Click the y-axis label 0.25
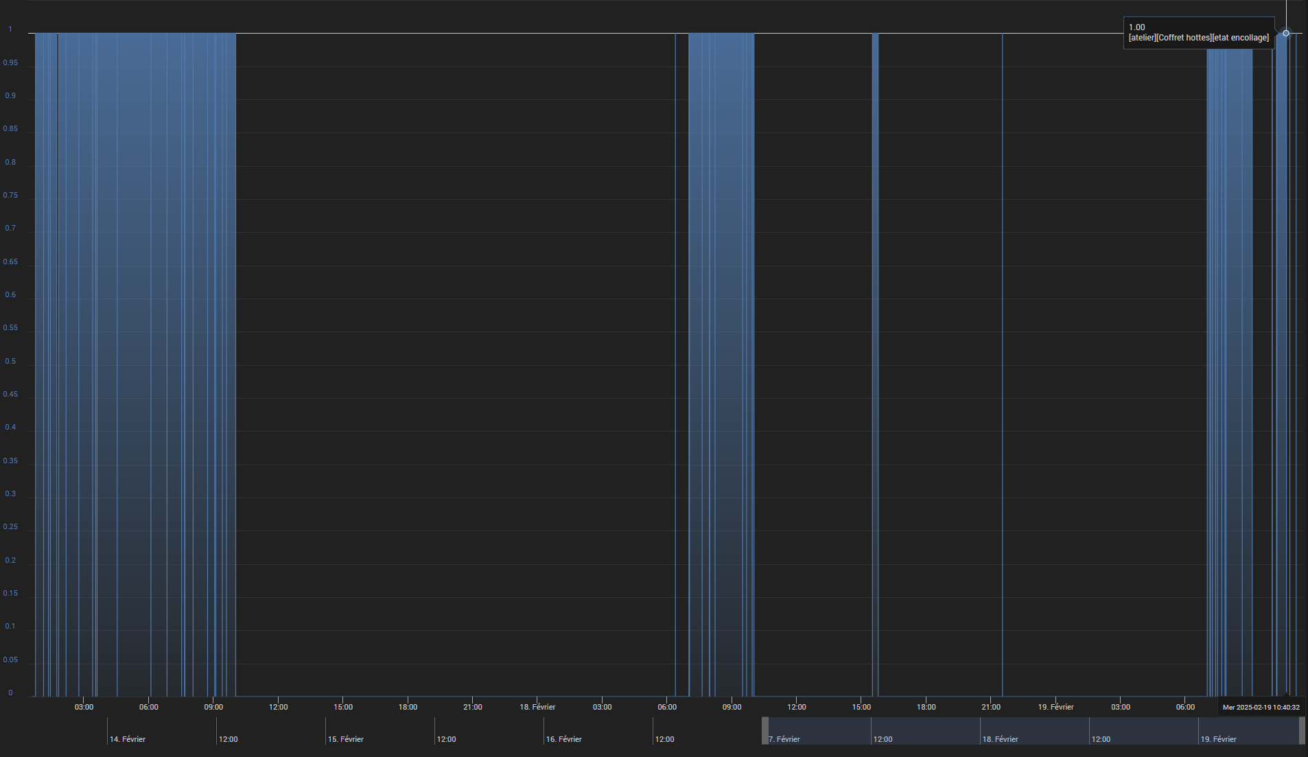Viewport: 1308px width, 757px height. click(10, 527)
